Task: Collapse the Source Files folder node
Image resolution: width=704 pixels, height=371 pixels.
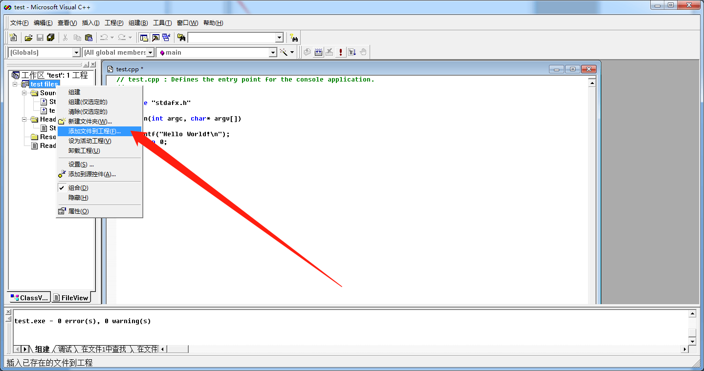Action: tap(24, 93)
